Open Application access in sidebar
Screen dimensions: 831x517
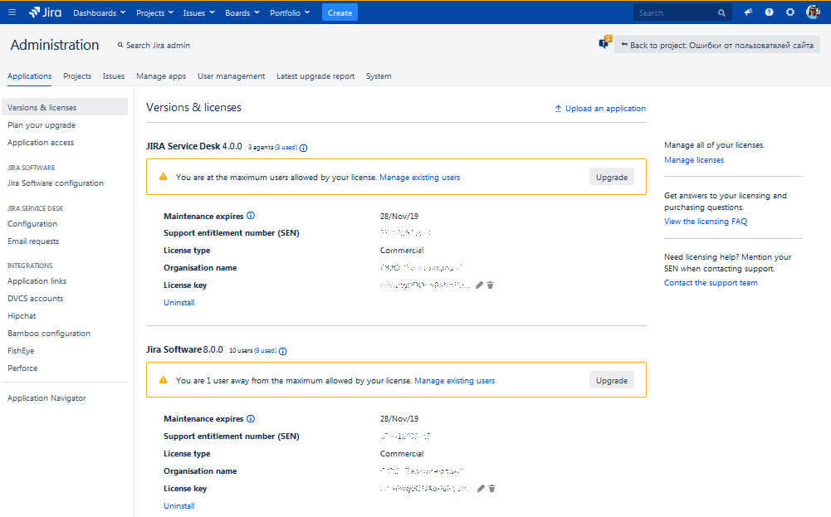pyautogui.click(x=41, y=143)
